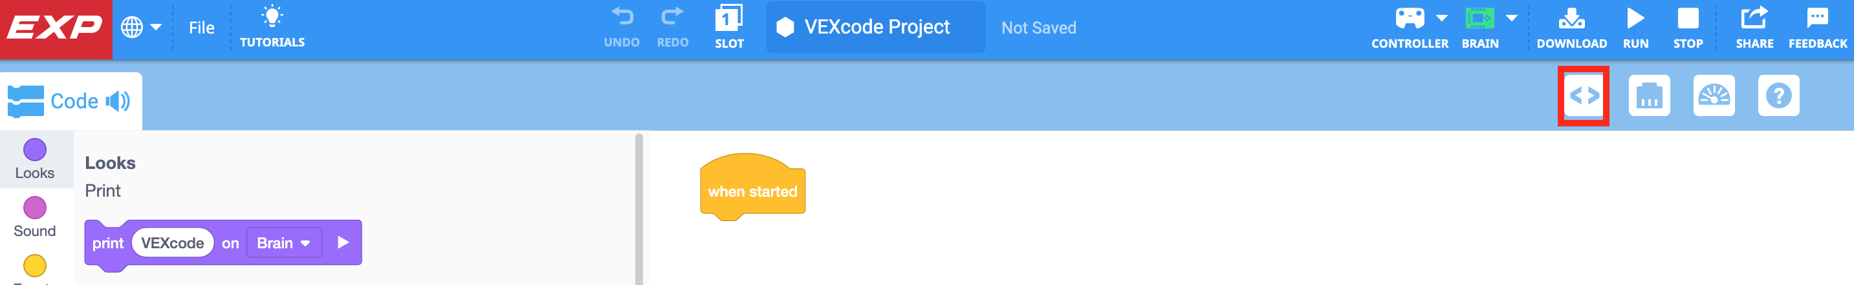Stop the running project
The width and height of the screenshot is (1854, 285).
pyautogui.click(x=1688, y=27)
